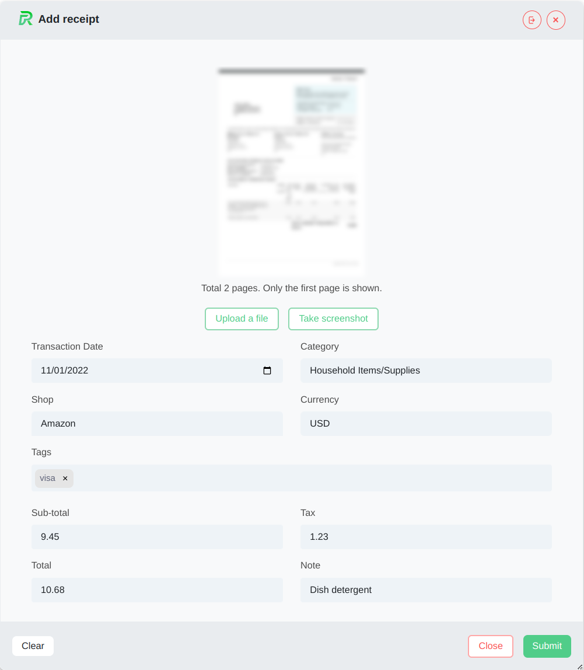Open the Category dropdown
The width and height of the screenshot is (584, 670).
[x=426, y=371]
